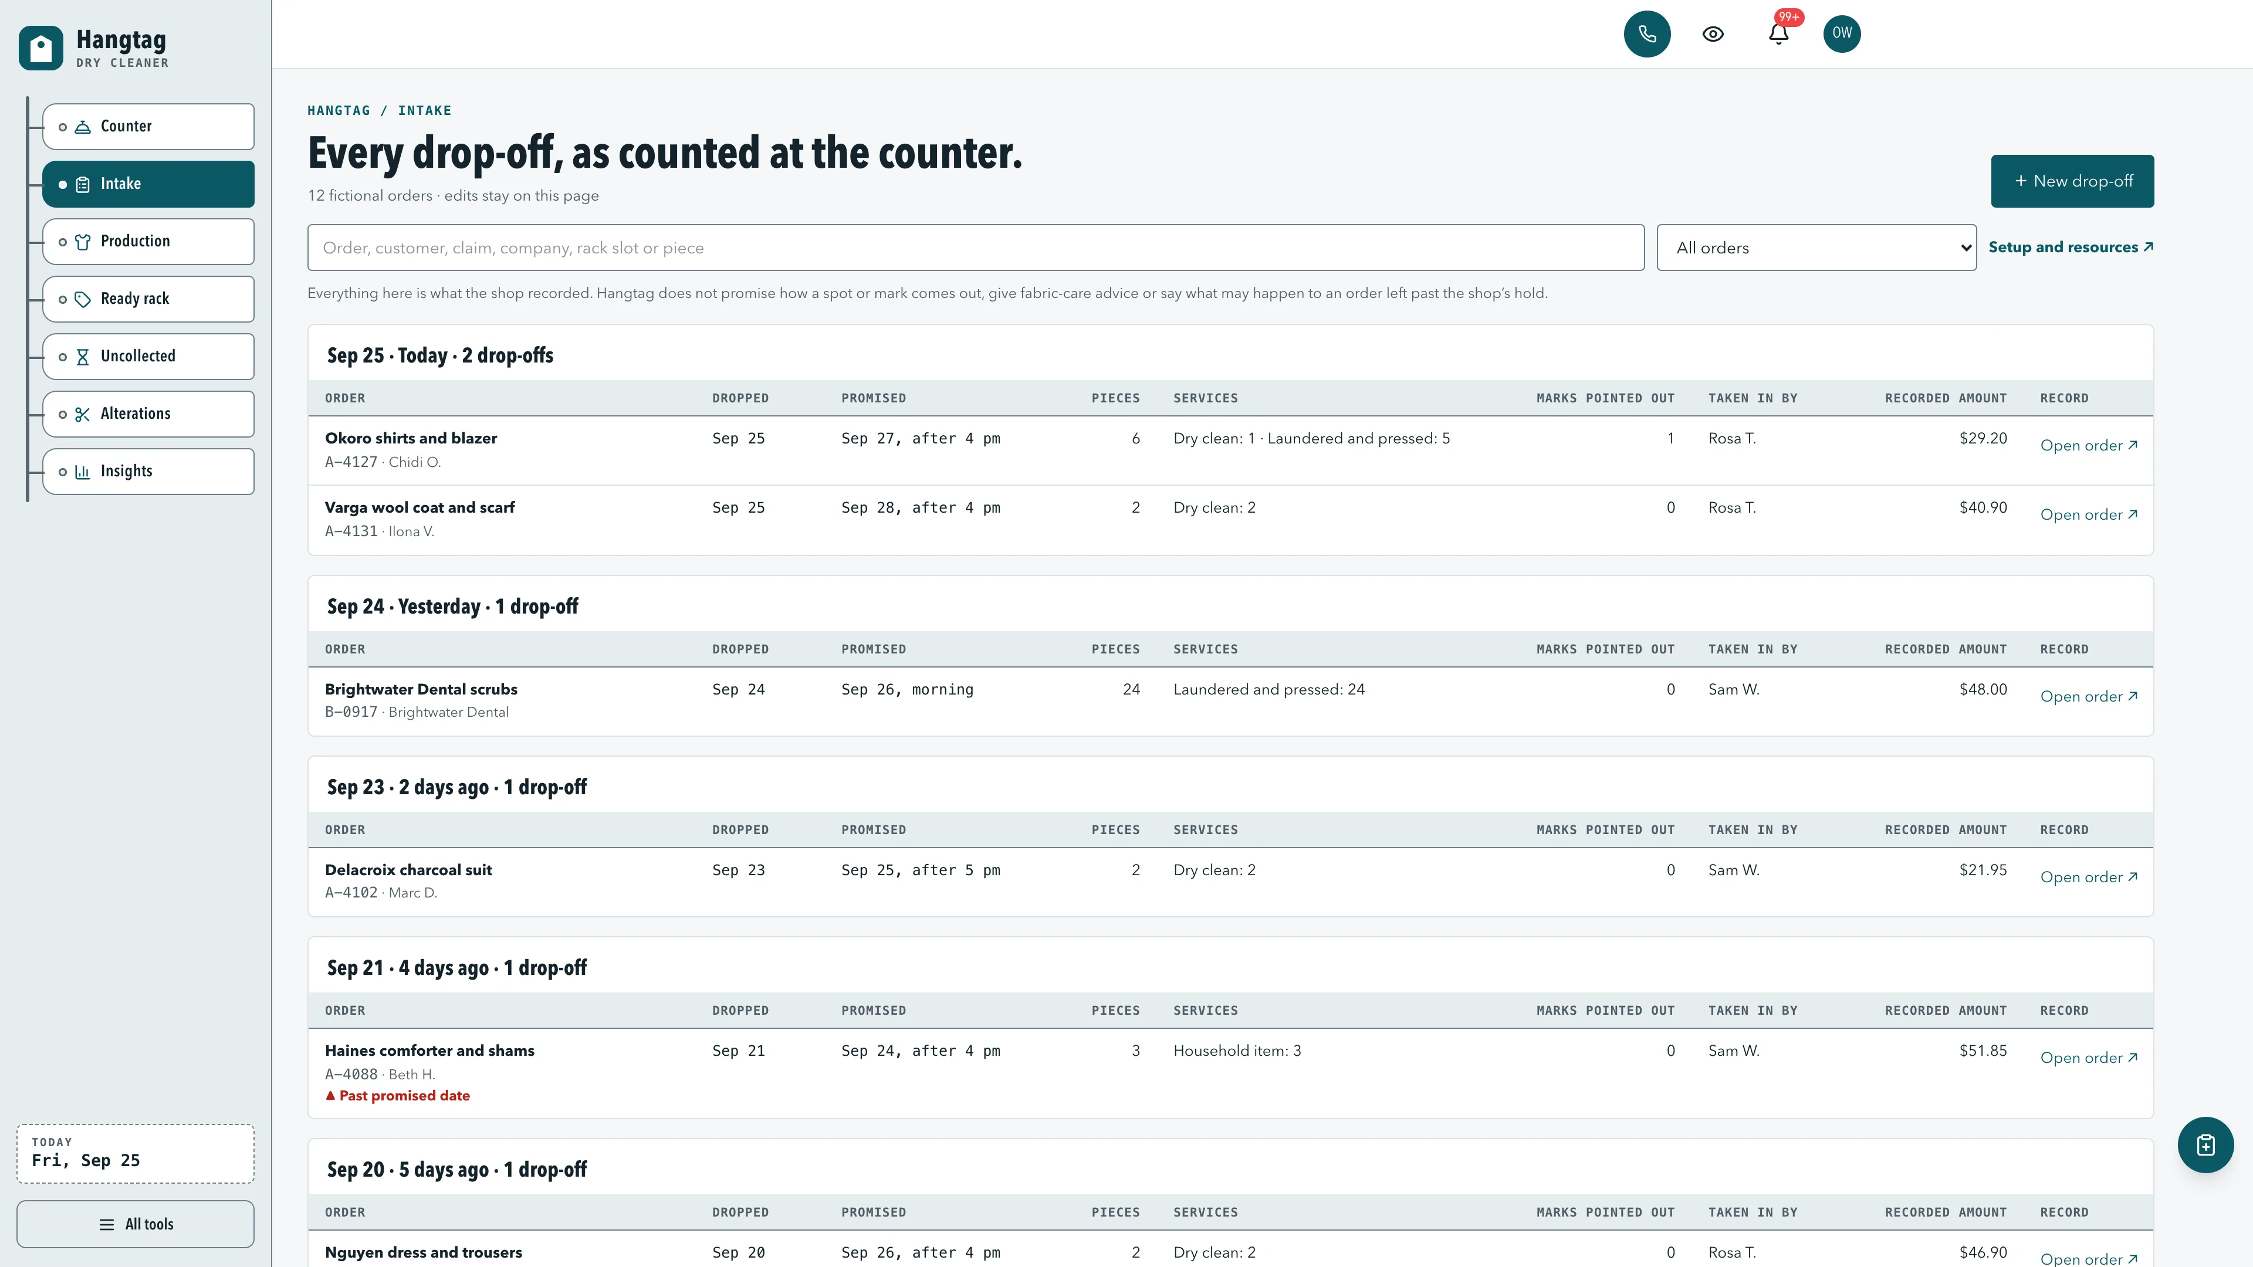This screenshot has height=1267, width=2253.
Task: Go to the Counter page
Action: (148, 127)
